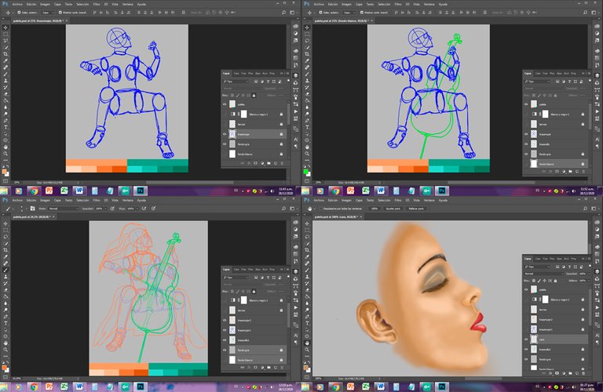Toggle 'Mostrar contr. transf.' checkbox in top-right window
Image resolution: width=603 pixels, height=392 pixels.
click(361, 13)
